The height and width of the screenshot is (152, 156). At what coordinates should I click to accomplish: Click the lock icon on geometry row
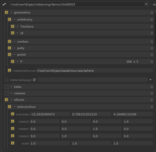point(152,12)
